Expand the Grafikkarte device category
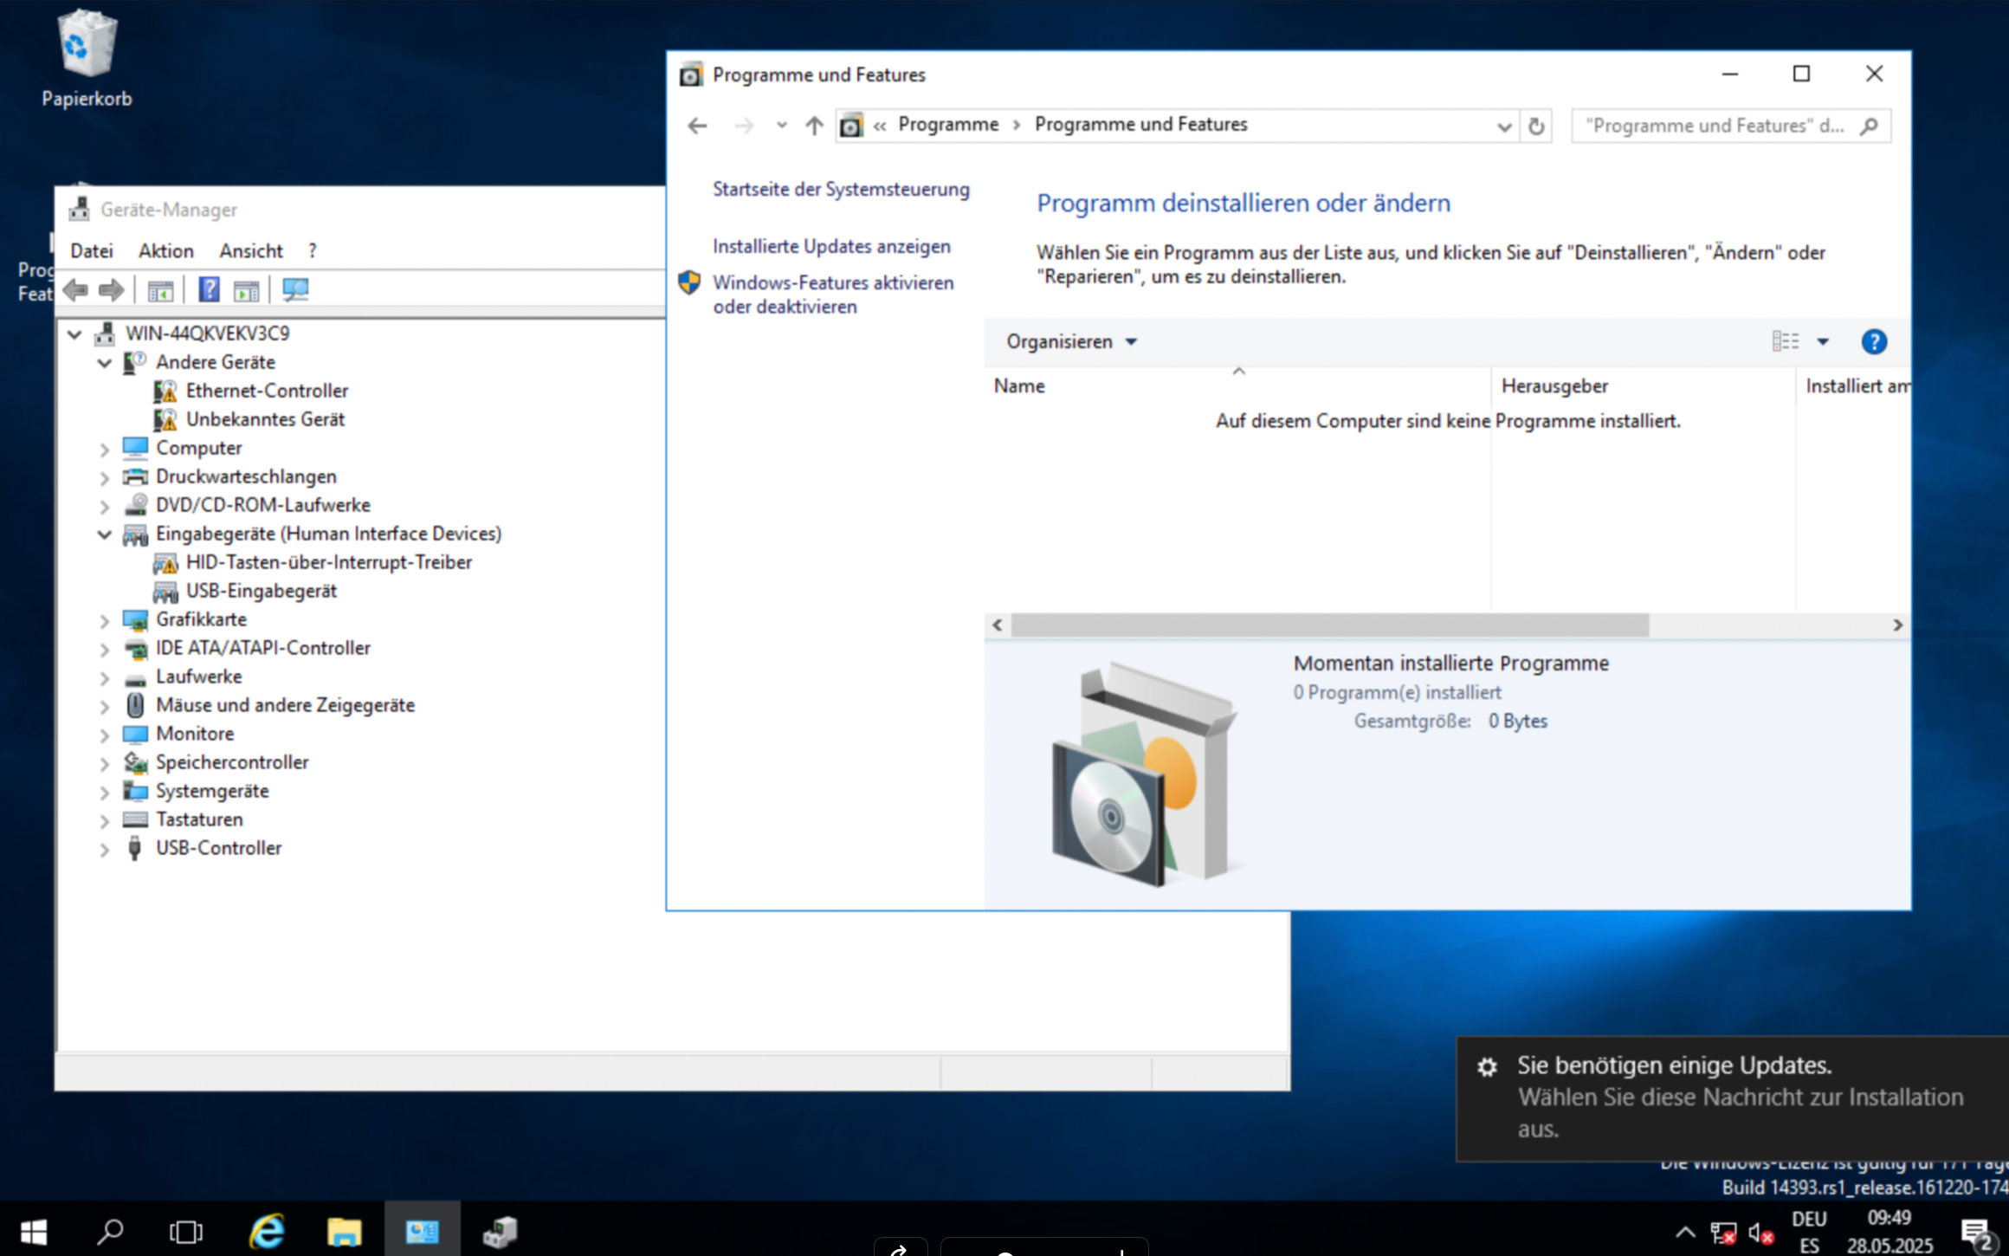This screenshot has height=1256, width=2009. coord(105,621)
